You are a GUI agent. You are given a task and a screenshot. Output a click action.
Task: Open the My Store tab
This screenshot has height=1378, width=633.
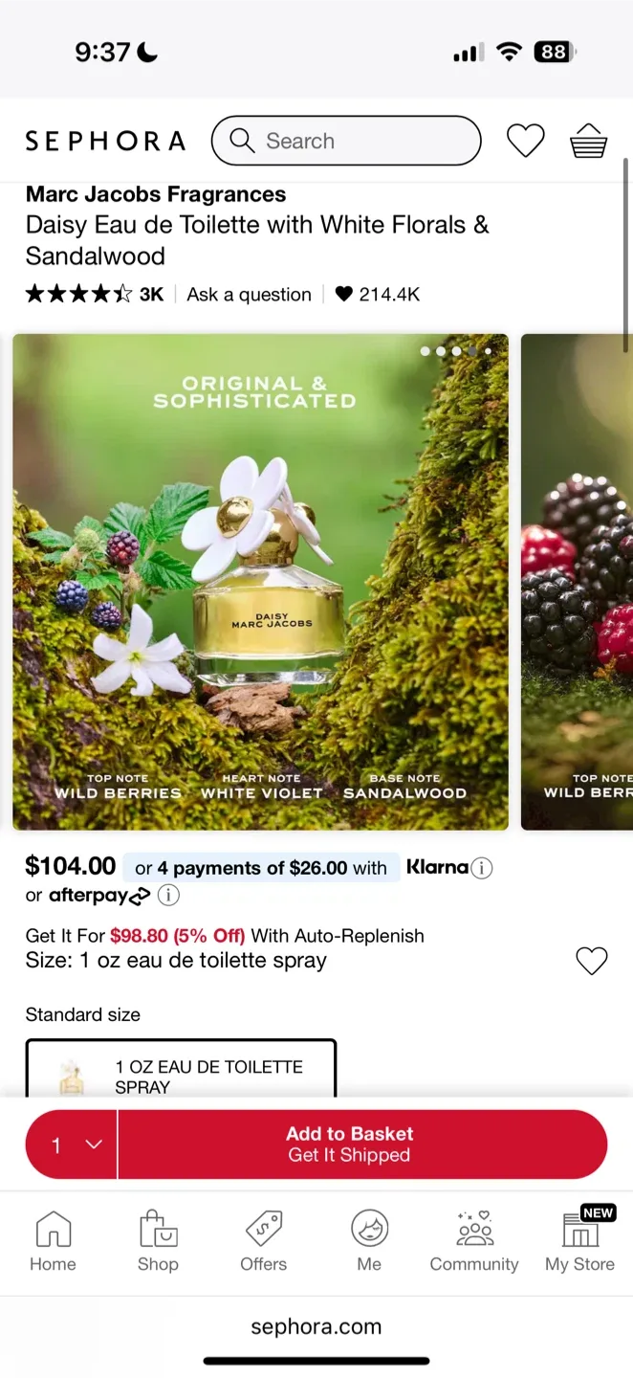(579, 1240)
